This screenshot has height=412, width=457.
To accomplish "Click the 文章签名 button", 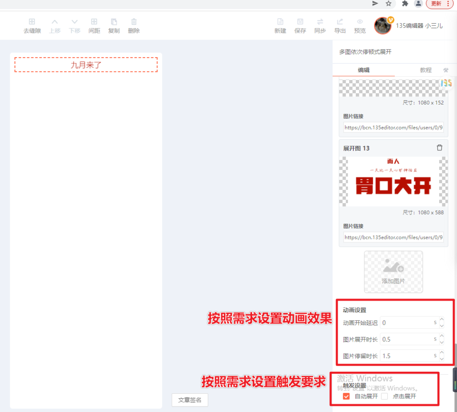I will [x=190, y=400].
